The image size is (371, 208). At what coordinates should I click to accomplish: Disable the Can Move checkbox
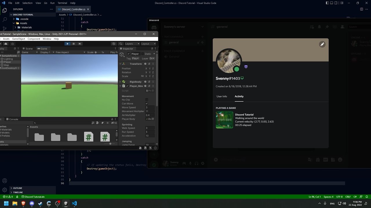[x=147, y=103]
